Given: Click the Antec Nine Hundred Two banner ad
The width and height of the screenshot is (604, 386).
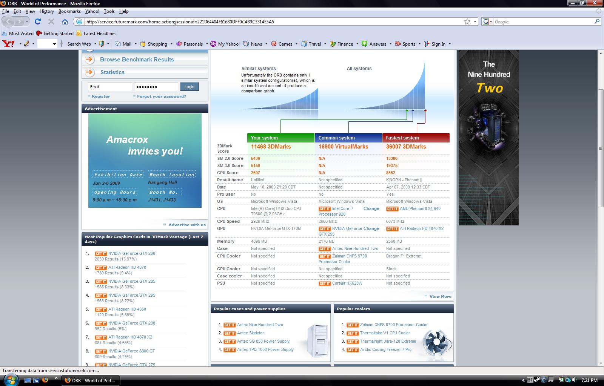Looking at the screenshot, I should (488, 138).
